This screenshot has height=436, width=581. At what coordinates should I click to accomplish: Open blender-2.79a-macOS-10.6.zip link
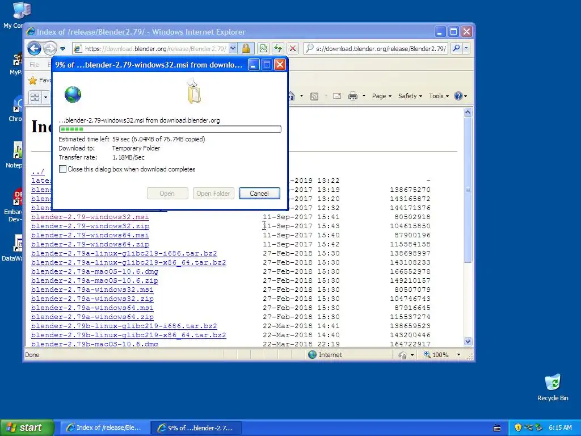95,280
